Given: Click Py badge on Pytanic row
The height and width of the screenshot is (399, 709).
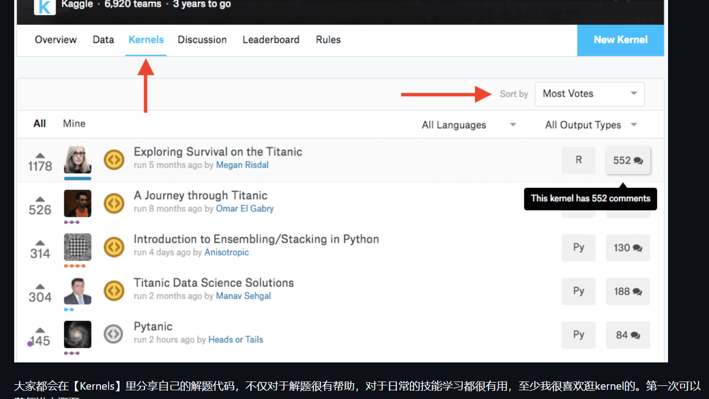Looking at the screenshot, I should point(579,335).
